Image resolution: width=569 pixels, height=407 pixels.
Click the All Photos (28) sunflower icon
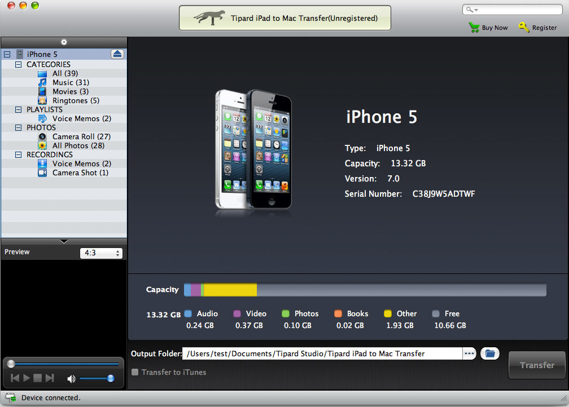pyautogui.click(x=42, y=145)
